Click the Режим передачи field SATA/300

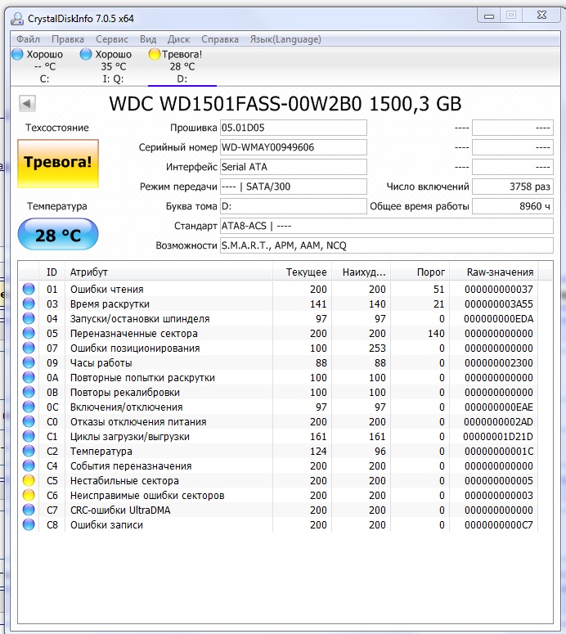click(294, 187)
